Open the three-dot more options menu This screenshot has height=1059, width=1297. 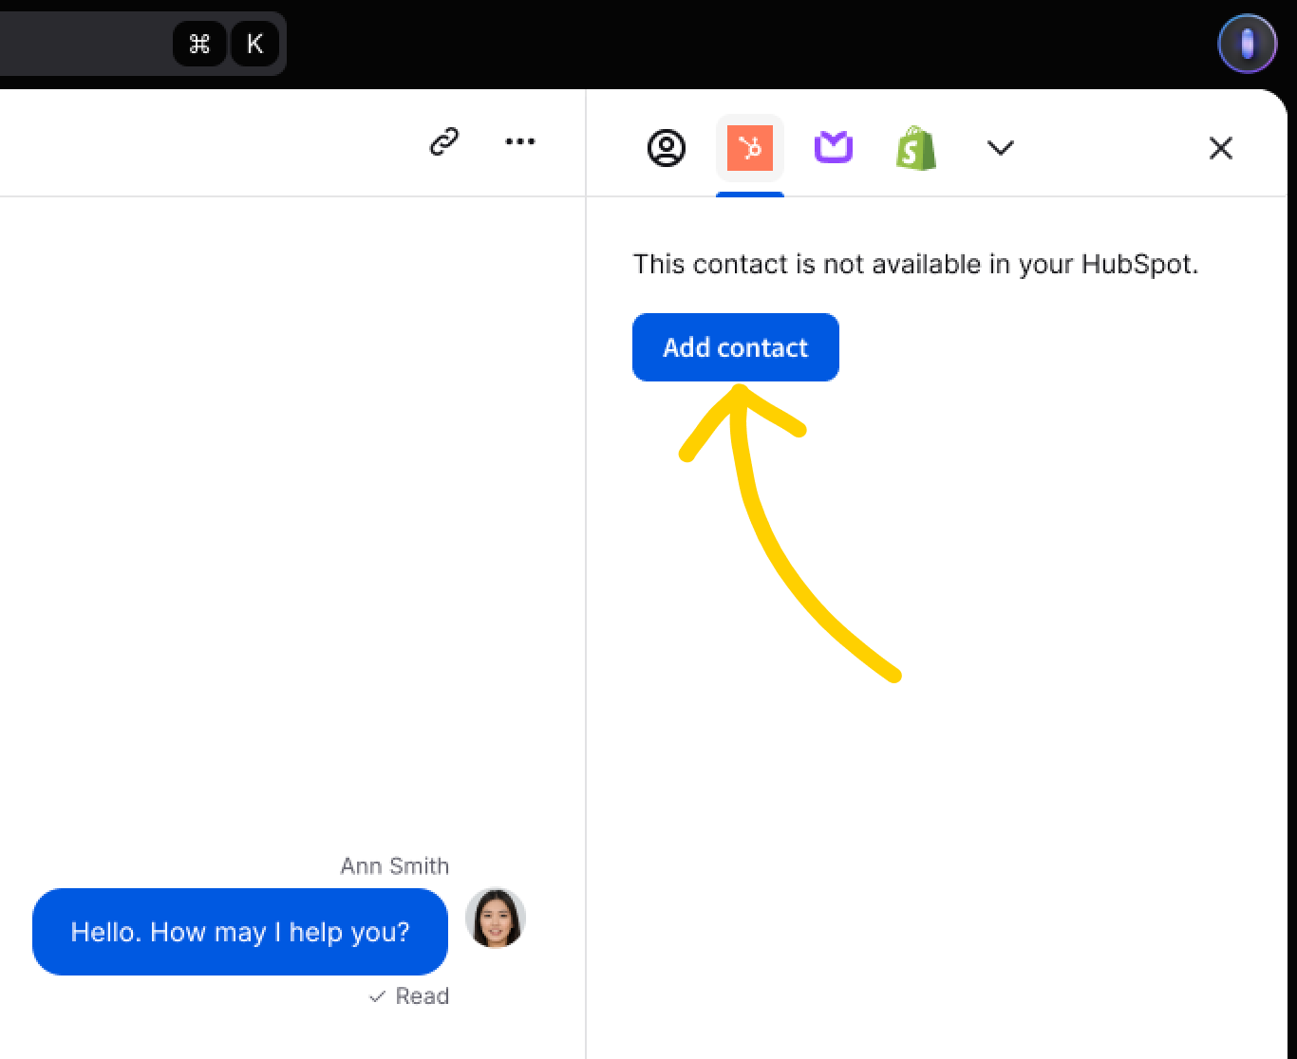coord(520,142)
